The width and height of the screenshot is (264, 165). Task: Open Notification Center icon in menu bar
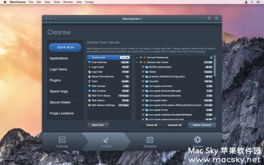[x=258, y=2]
